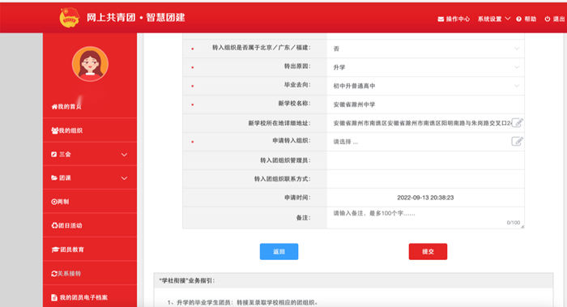Viewport: 567px width, 307px height.
Task: Click the folder icon beside 团课
Action: [x=54, y=178]
